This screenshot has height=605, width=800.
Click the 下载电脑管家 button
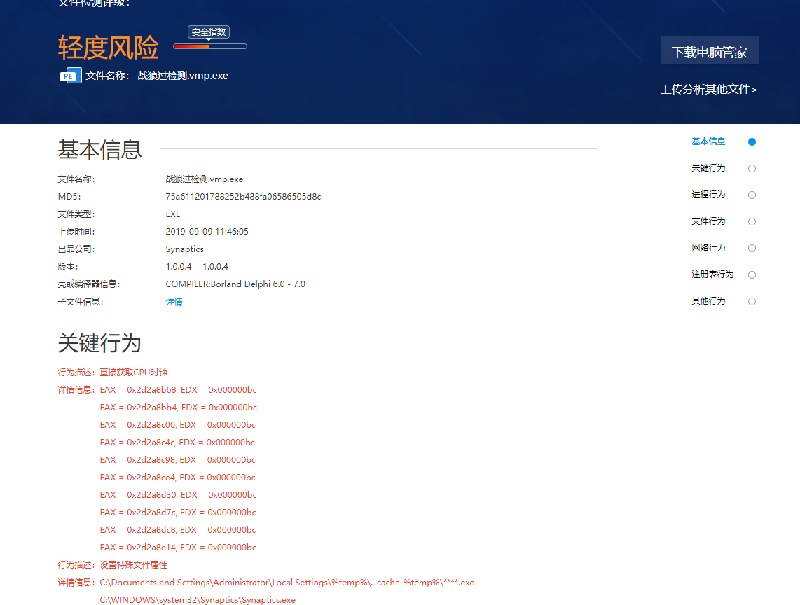(709, 50)
